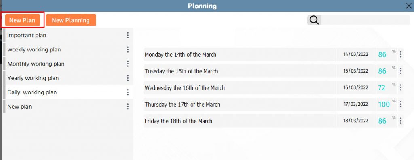Select the Important plan list item
414x160 pixels.
68,35
